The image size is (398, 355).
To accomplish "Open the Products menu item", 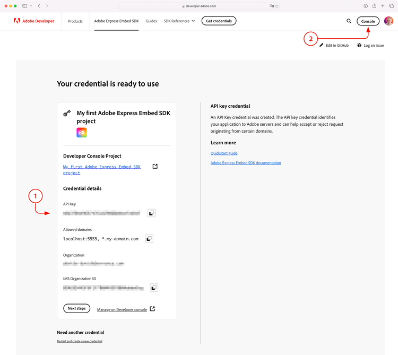I will (75, 21).
